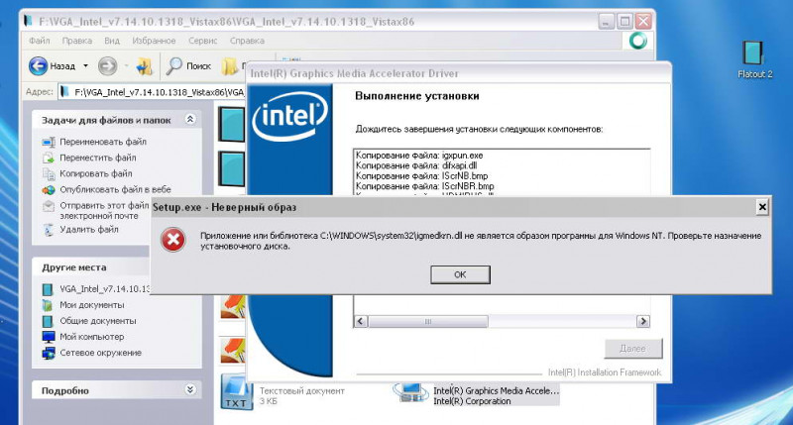Open the Flatout 2 desktop shortcut

click(x=754, y=59)
